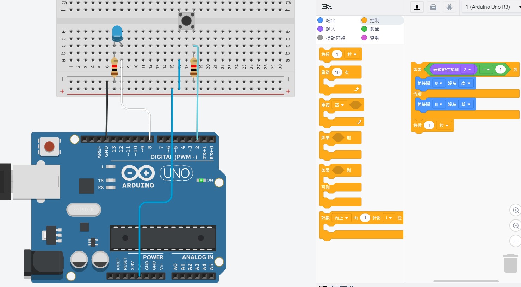Open pin 2 dropdown in read-pin block
This screenshot has height=287, width=521.
(467, 70)
